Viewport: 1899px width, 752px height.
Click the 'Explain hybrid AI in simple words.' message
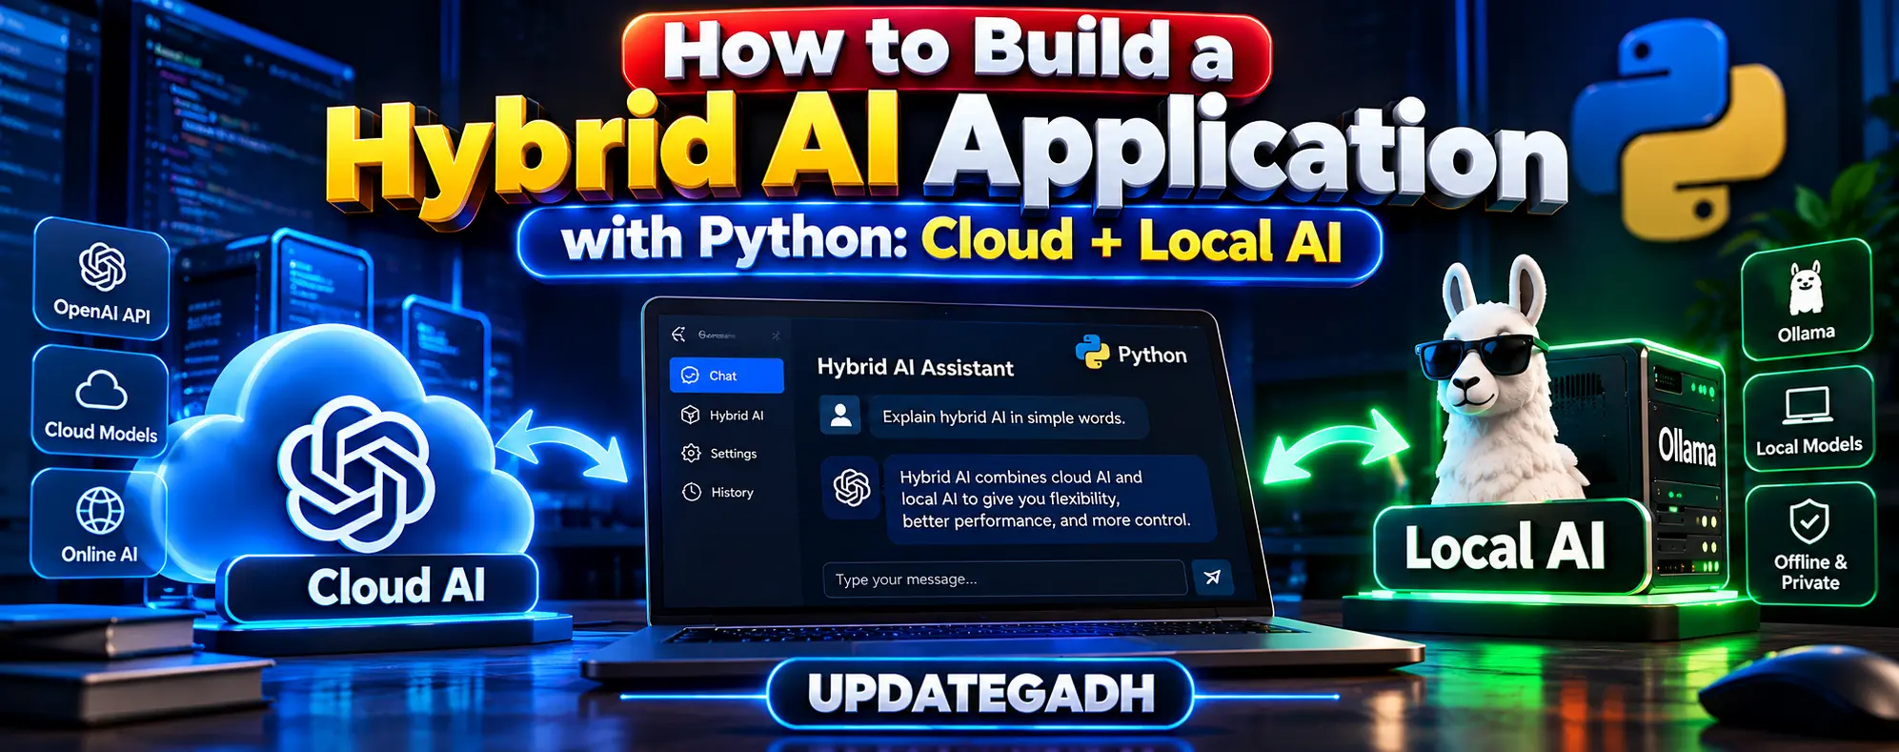[x=1007, y=417]
